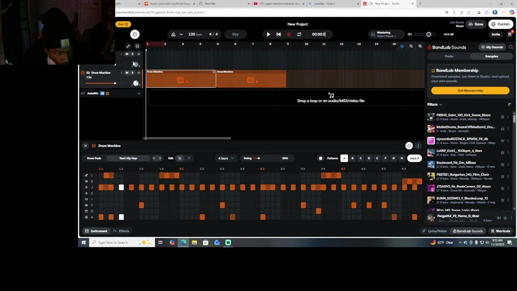
Task: Select pattern H
Action: pos(401,158)
